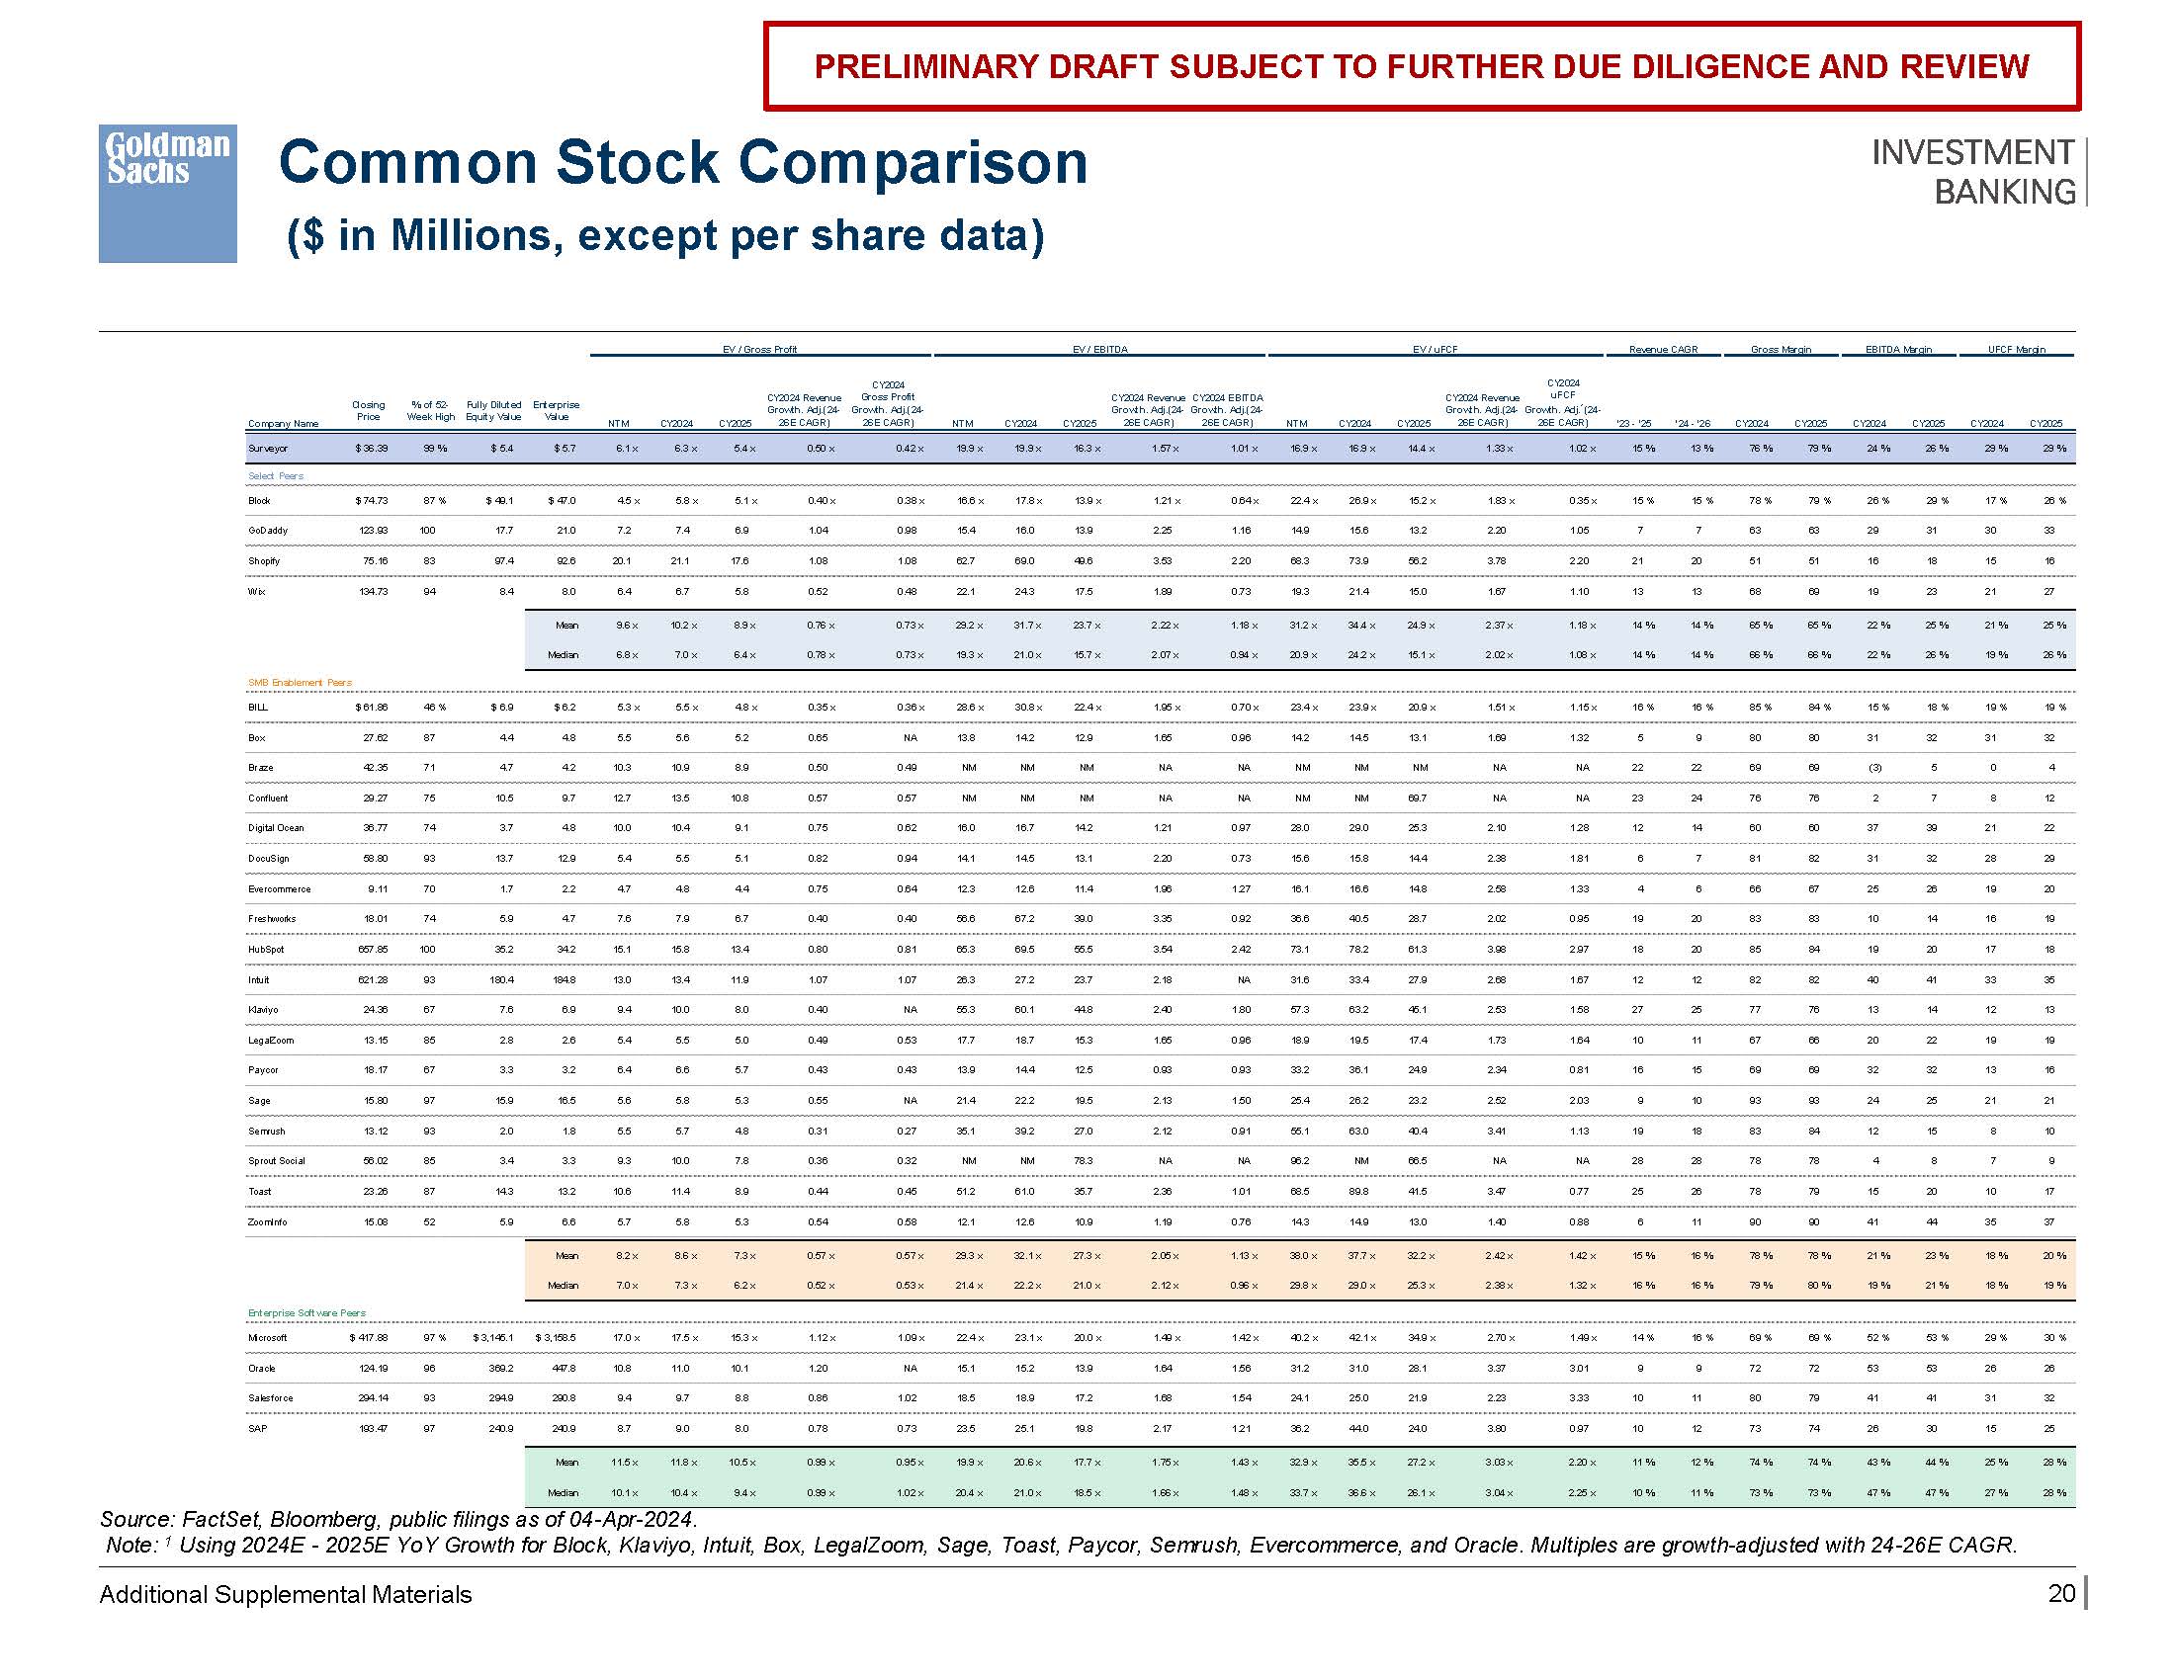The width and height of the screenshot is (2175, 1680).
Task: Click the Investment Banking label
Action: 1973,171
